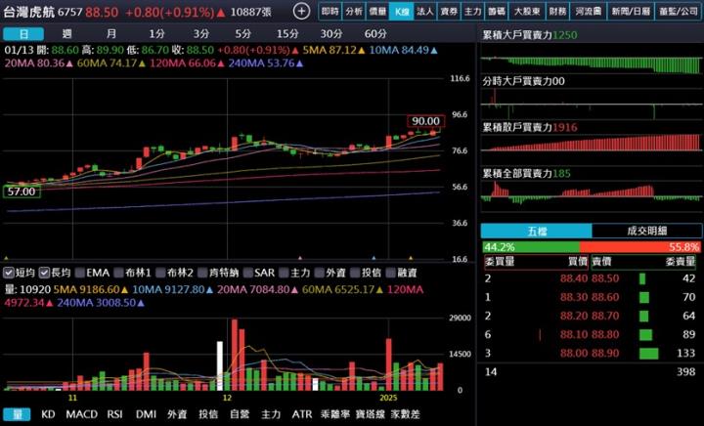The image size is (704, 426).
Task: Switch lower indicator to ATR
Action: pyautogui.click(x=302, y=414)
